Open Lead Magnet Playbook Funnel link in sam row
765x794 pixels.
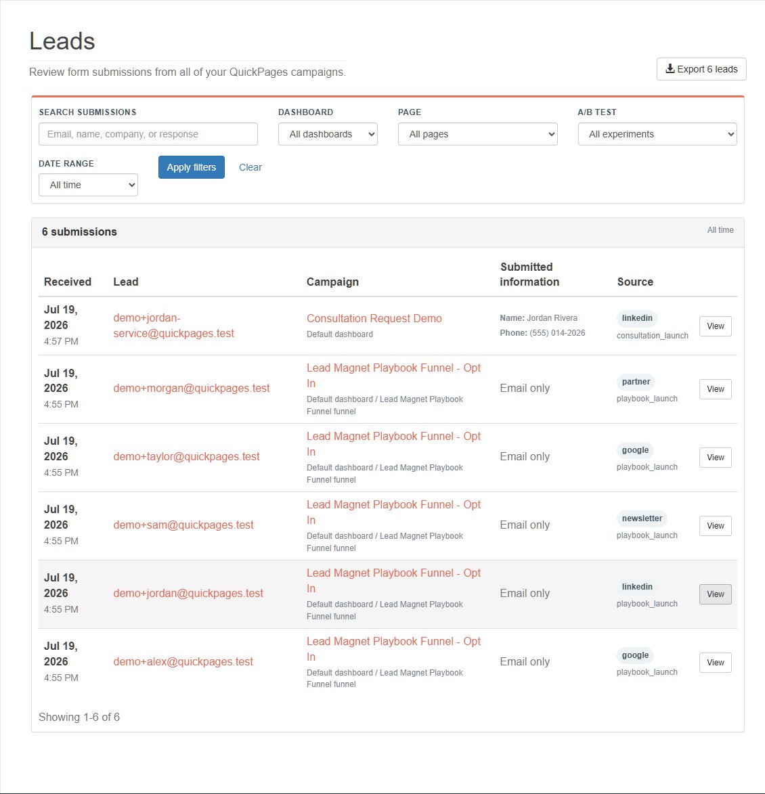393,512
